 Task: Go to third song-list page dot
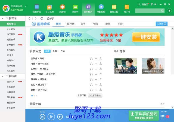(36, 96)
